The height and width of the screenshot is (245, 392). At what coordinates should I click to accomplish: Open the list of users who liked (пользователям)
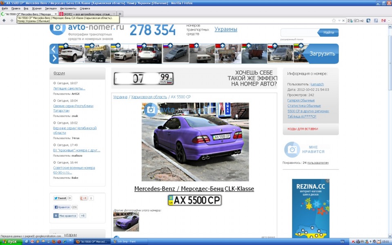[318, 163]
